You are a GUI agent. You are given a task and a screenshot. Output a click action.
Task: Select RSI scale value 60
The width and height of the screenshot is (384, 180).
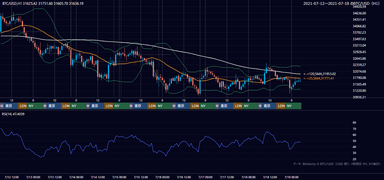(354, 135)
